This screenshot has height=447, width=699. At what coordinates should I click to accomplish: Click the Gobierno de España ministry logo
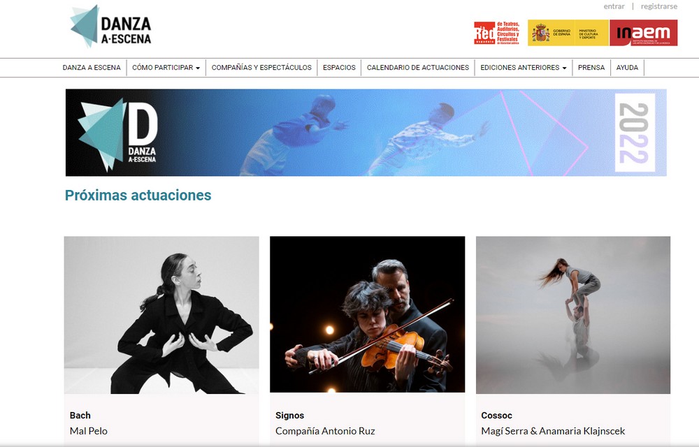[568, 33]
